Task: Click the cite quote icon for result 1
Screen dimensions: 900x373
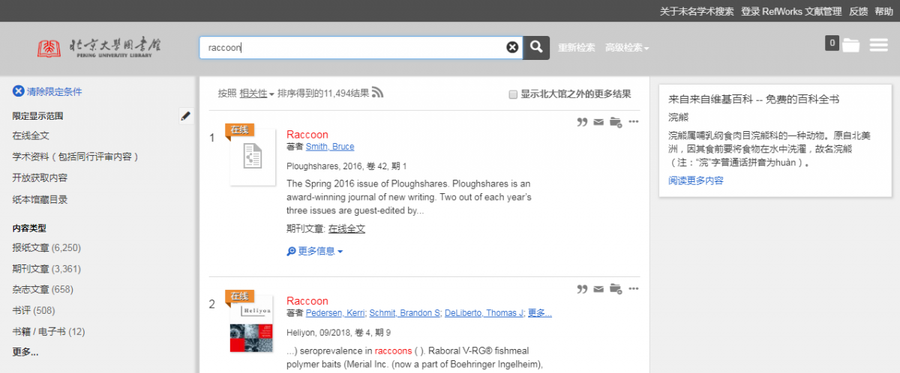Action: [x=582, y=122]
